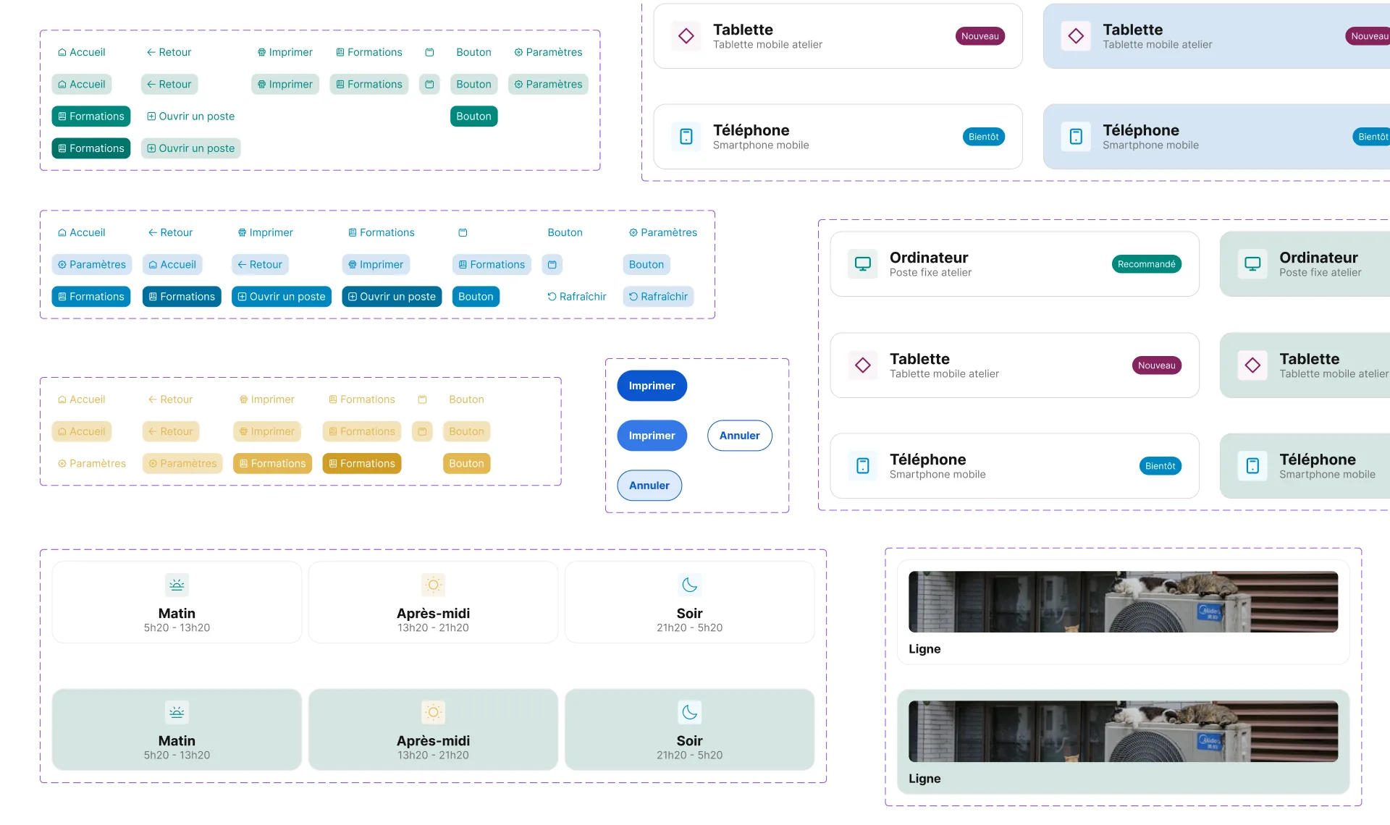Click the teal Retour button with tinted background

coord(169,84)
